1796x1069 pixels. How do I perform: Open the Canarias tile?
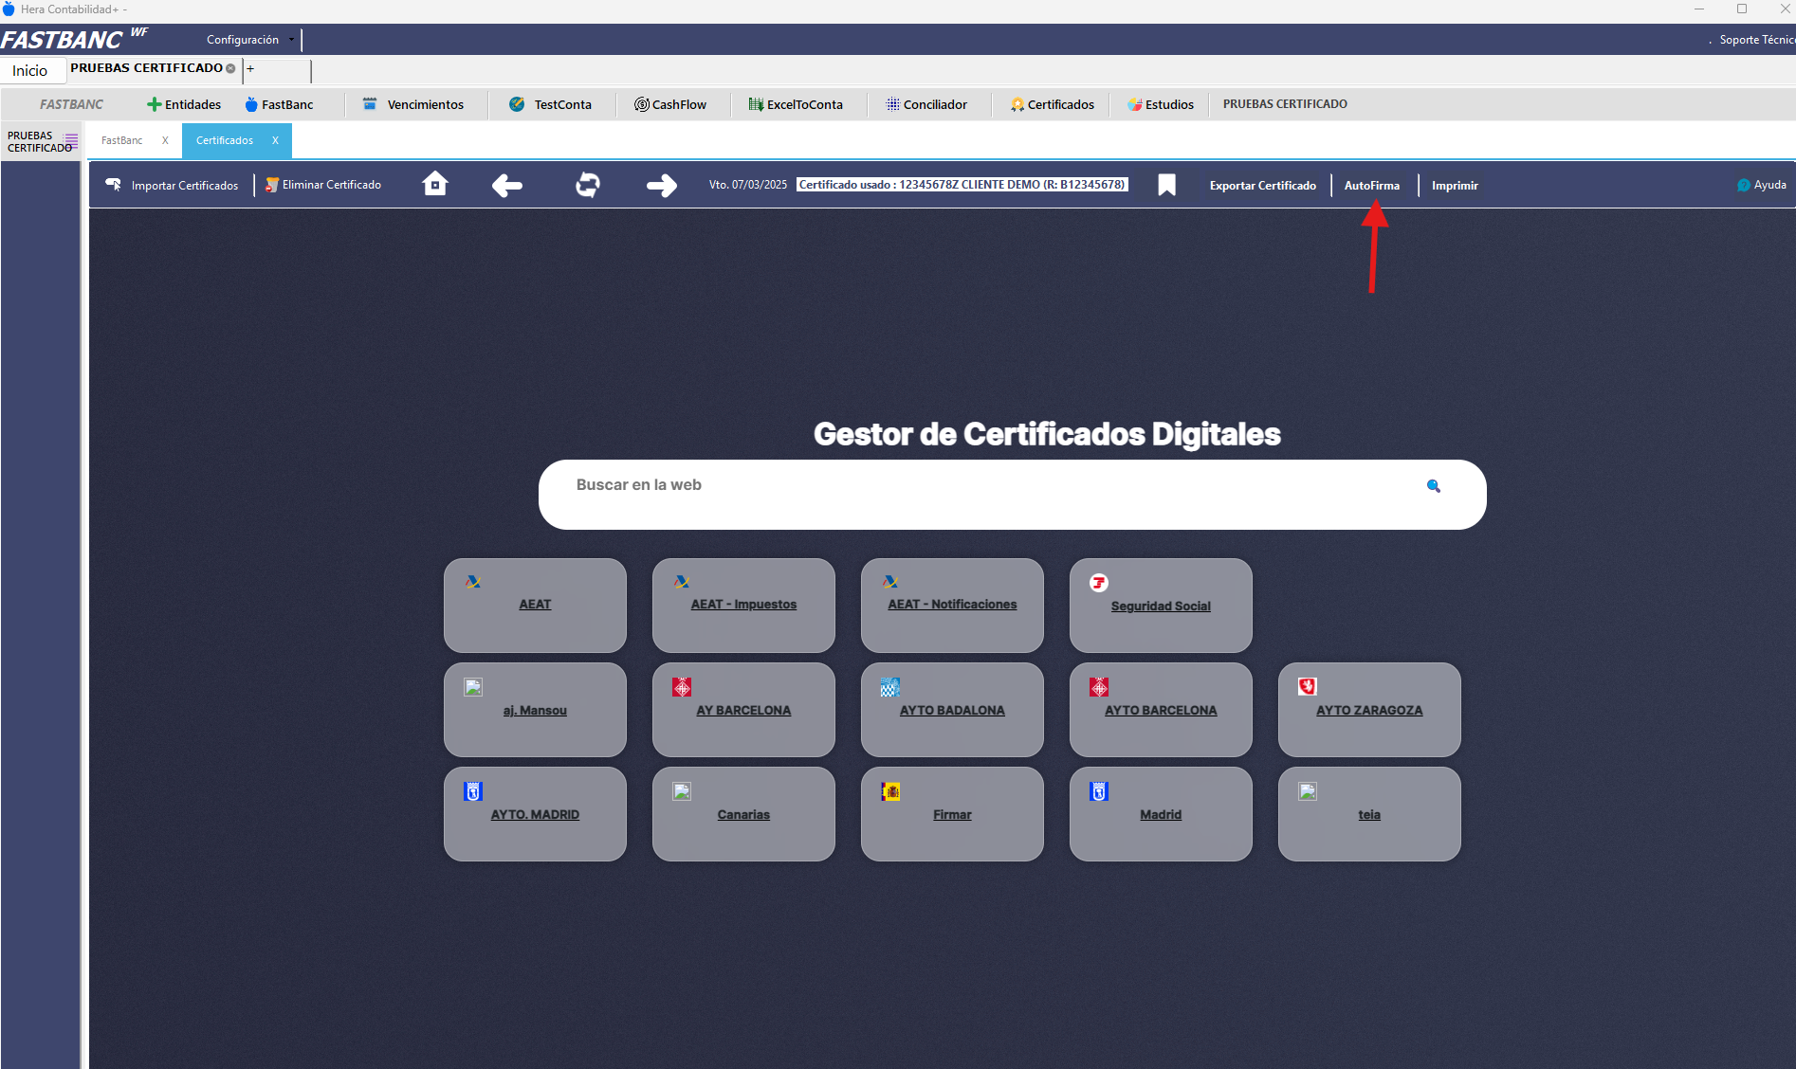tap(743, 814)
